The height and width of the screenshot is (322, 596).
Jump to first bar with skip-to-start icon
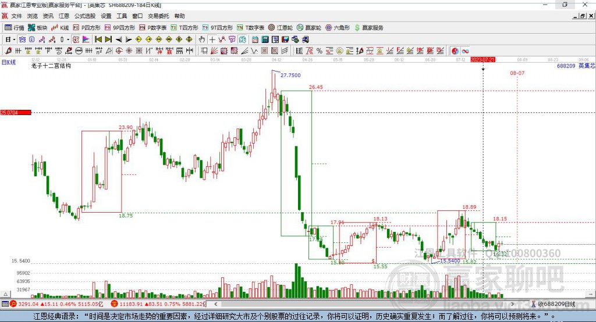(x=98, y=40)
